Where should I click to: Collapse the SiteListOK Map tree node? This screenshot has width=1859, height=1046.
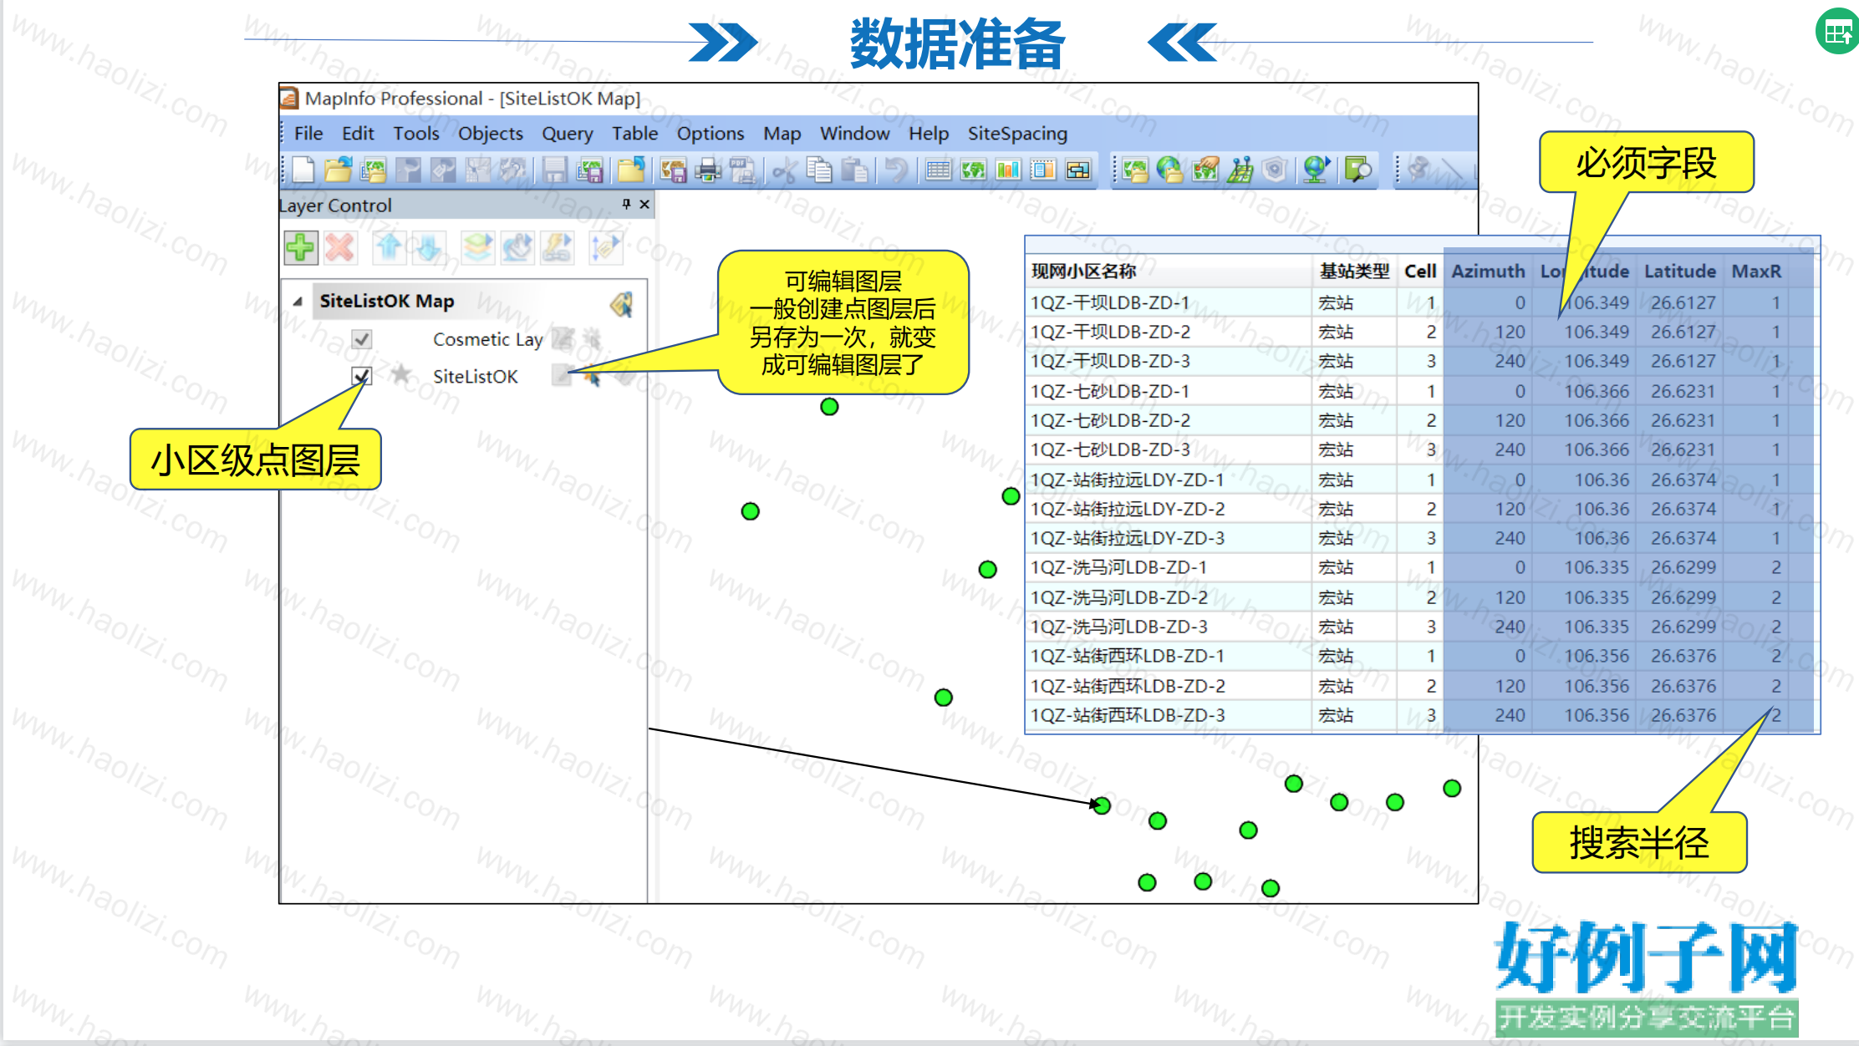click(x=298, y=301)
